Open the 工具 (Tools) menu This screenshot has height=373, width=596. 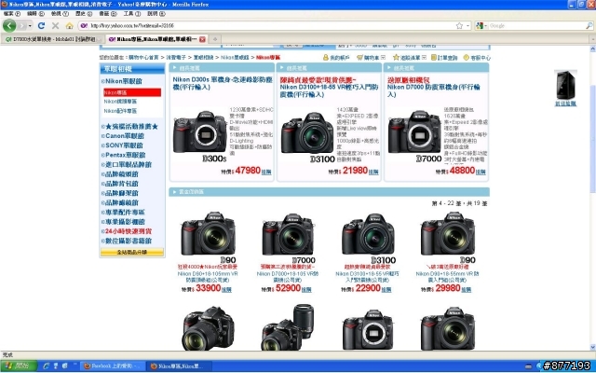[132, 14]
